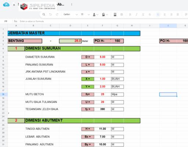The width and height of the screenshot is (188, 147).
Task: Click the Excel file type icon
Action: (14, 5)
